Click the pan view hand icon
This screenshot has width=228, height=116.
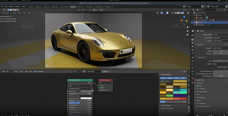click(187, 31)
